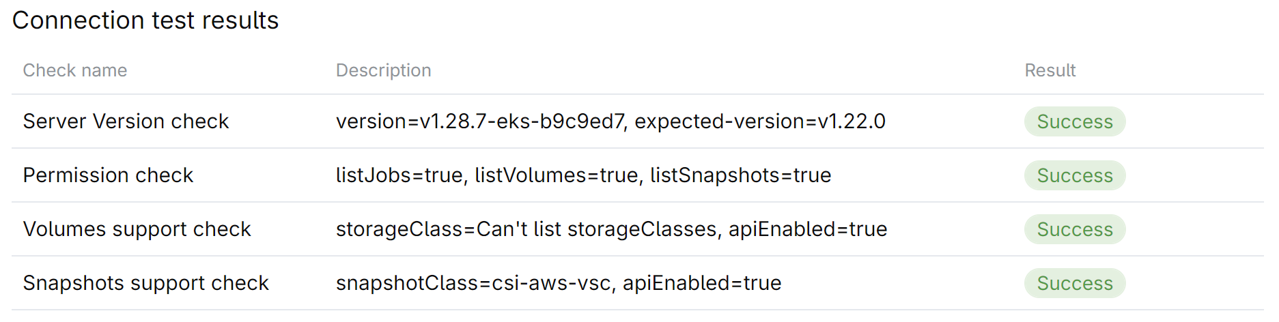
Task: Click the Result column header
Action: coord(1050,70)
